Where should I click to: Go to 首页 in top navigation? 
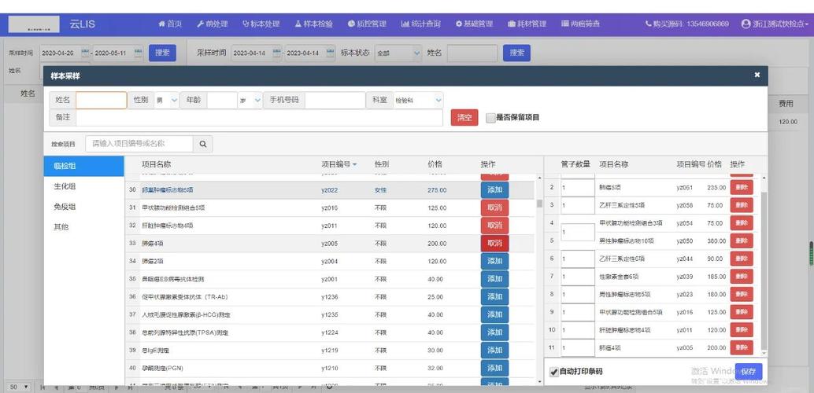[170, 24]
